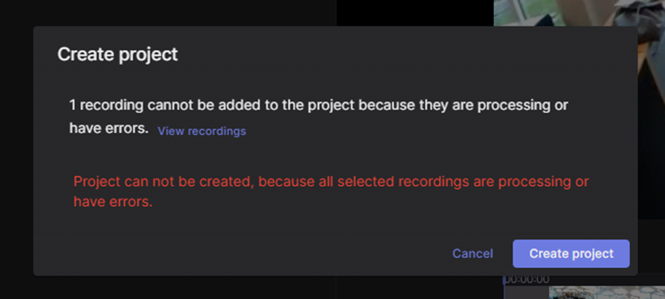Open the View recordings link
This screenshot has height=299, width=665.
pyautogui.click(x=201, y=131)
